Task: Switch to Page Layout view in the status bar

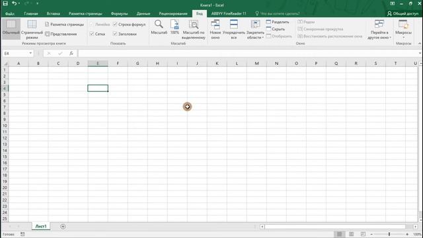Action: tap(351, 234)
